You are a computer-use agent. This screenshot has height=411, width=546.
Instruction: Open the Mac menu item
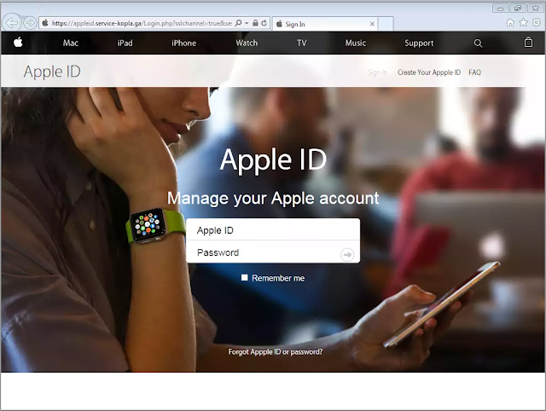[x=71, y=43]
